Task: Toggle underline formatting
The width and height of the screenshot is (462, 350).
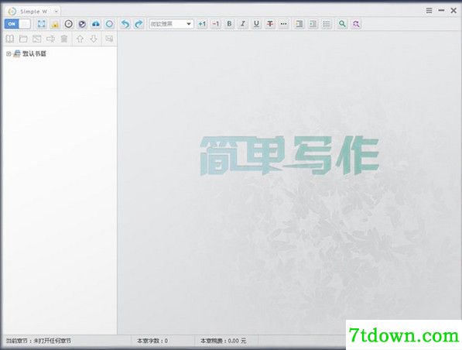Action: pyautogui.click(x=256, y=24)
